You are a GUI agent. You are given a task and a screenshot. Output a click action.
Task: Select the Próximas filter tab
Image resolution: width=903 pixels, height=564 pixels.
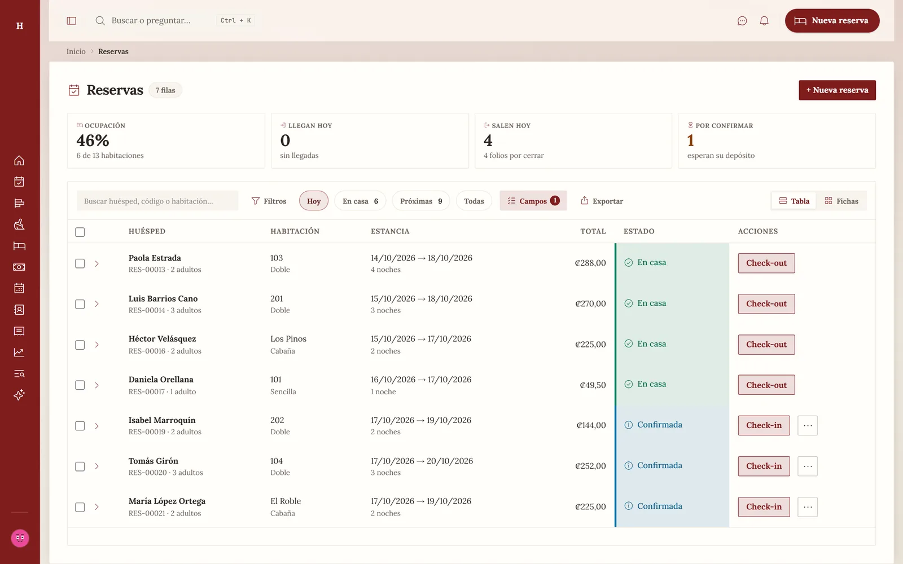click(421, 201)
